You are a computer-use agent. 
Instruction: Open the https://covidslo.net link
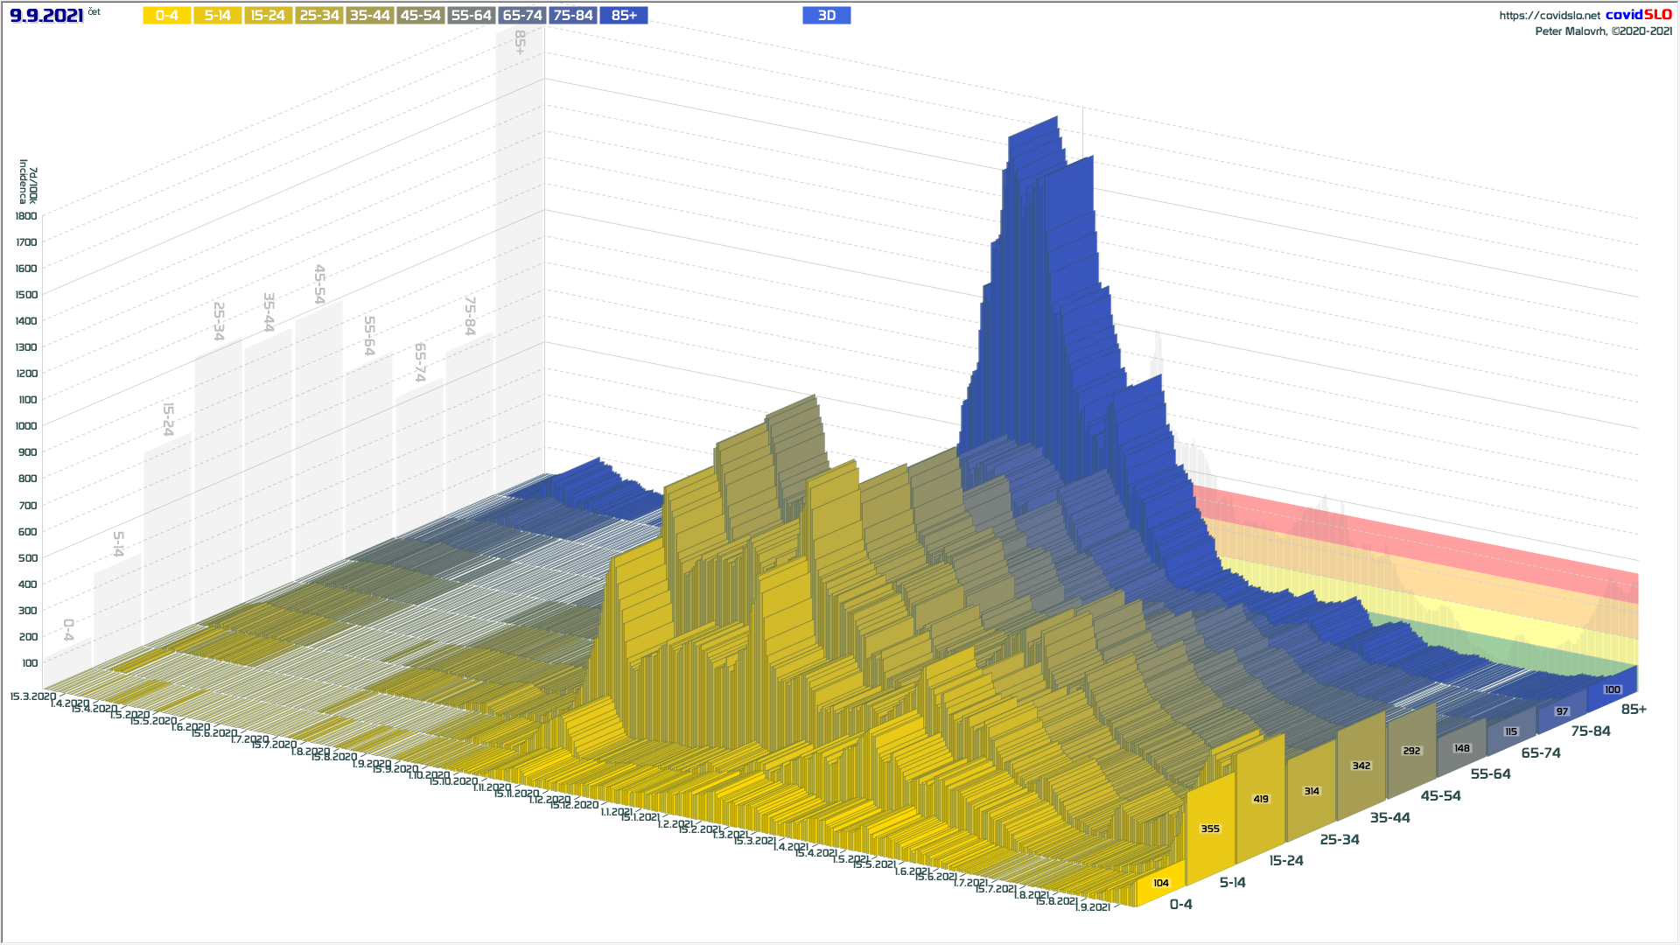point(1549,16)
